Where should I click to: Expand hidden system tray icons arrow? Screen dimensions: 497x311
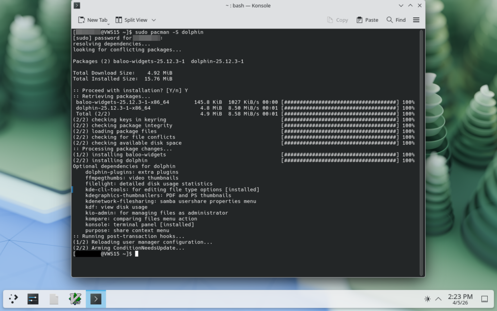click(438, 299)
